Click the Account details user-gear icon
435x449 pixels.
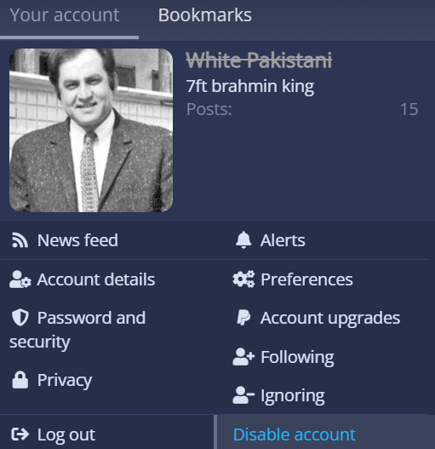coord(20,279)
